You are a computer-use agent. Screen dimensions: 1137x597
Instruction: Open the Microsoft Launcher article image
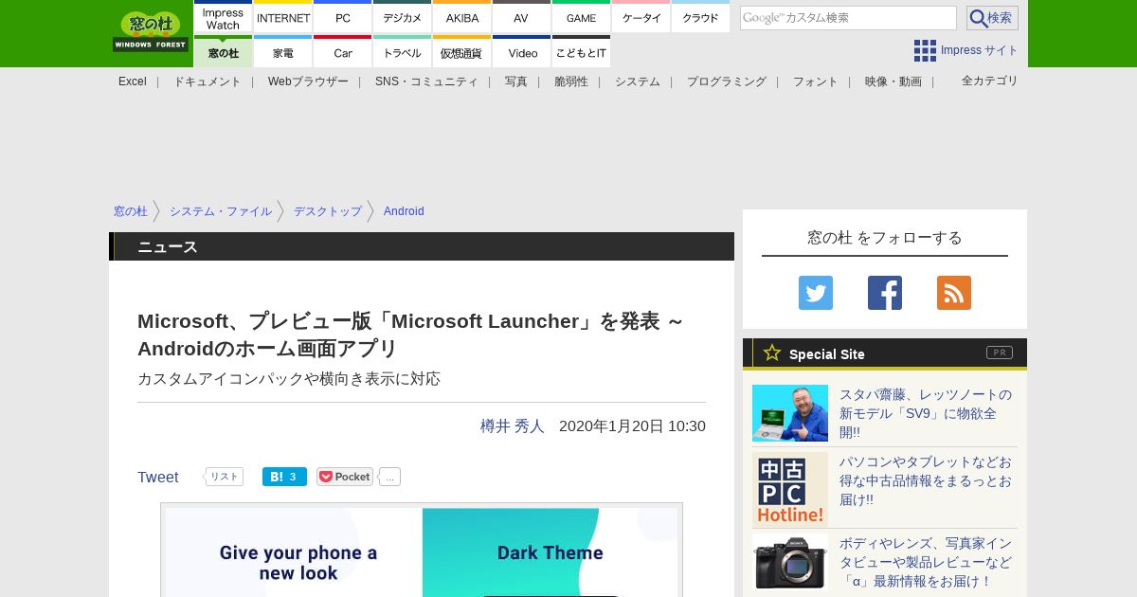pos(422,552)
